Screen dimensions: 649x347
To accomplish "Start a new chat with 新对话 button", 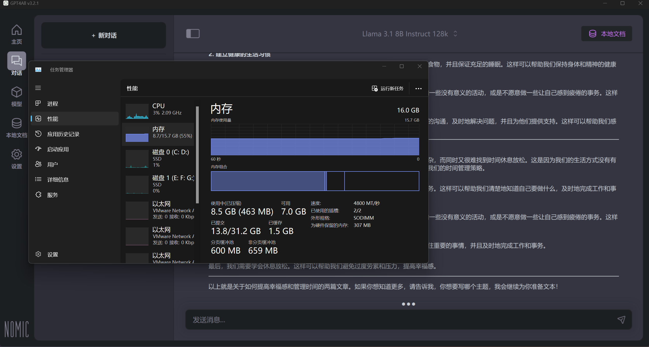I will [x=104, y=35].
